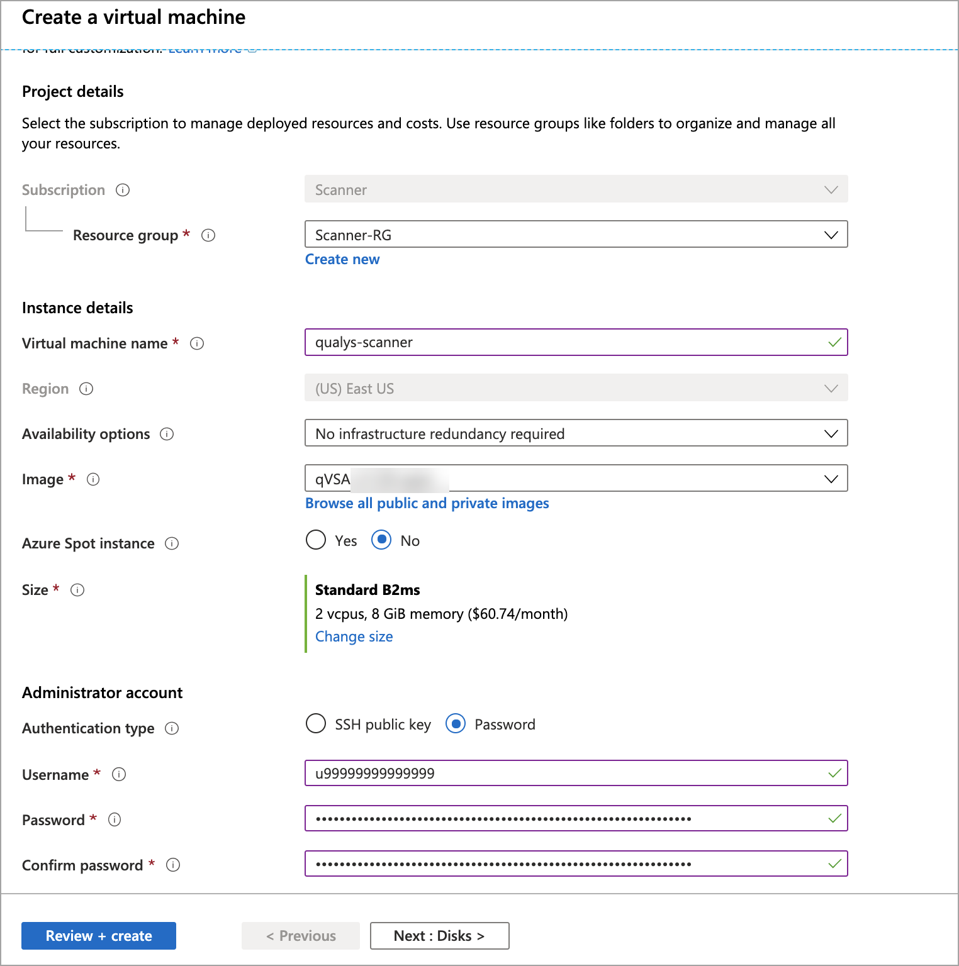Screen dimensions: 959x966
Task: Open the Resource group dropdown
Action: click(x=831, y=235)
